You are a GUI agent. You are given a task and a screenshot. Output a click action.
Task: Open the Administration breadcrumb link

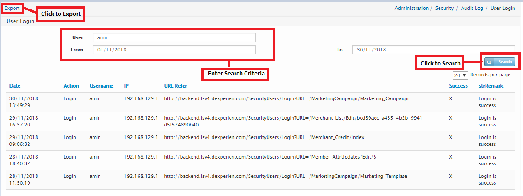[412, 8]
